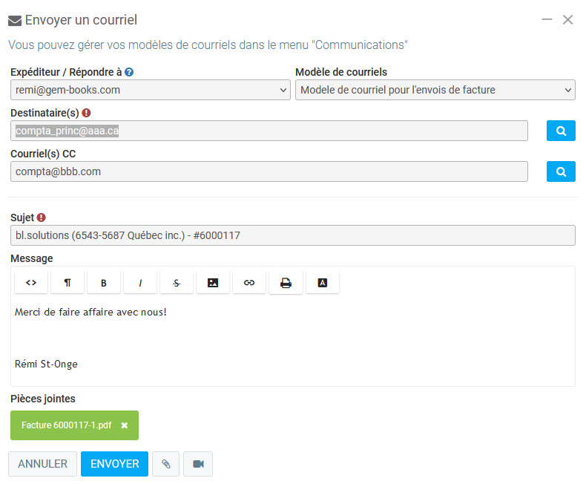Toggle italic formatting in message editor
The height and width of the screenshot is (484, 586).
tap(140, 283)
